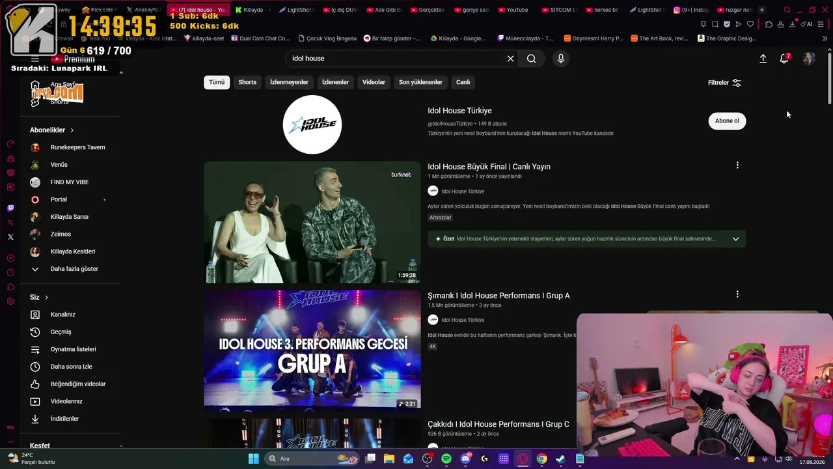Expand the Abonelikler section arrow
The height and width of the screenshot is (469, 833).
coord(72,130)
